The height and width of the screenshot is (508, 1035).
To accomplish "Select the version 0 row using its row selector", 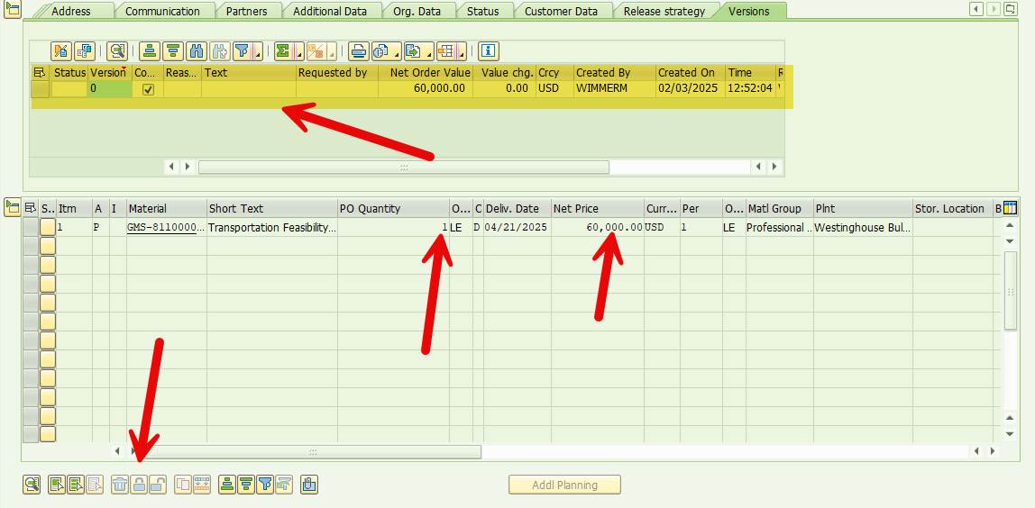I will point(41,89).
